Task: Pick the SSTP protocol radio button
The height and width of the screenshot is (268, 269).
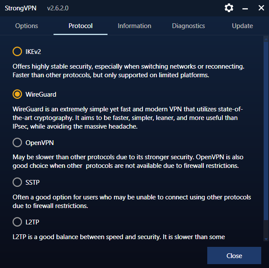Action: pos(17,182)
